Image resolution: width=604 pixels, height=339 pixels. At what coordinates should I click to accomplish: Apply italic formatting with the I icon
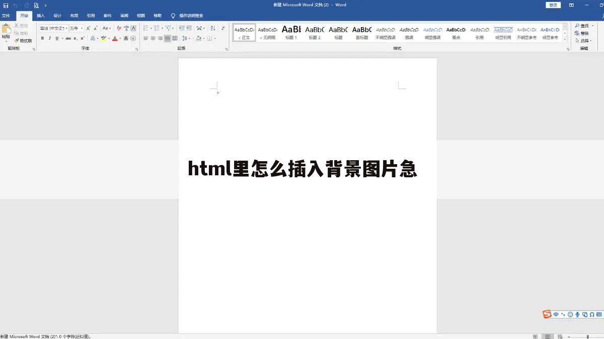point(49,37)
